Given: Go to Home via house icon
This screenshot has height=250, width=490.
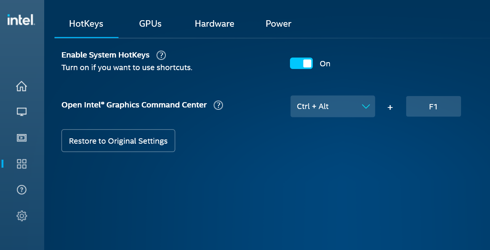Looking at the screenshot, I should 22,86.
